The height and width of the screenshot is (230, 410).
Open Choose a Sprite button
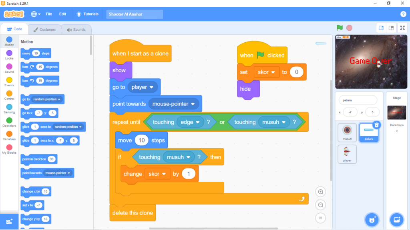point(372,220)
